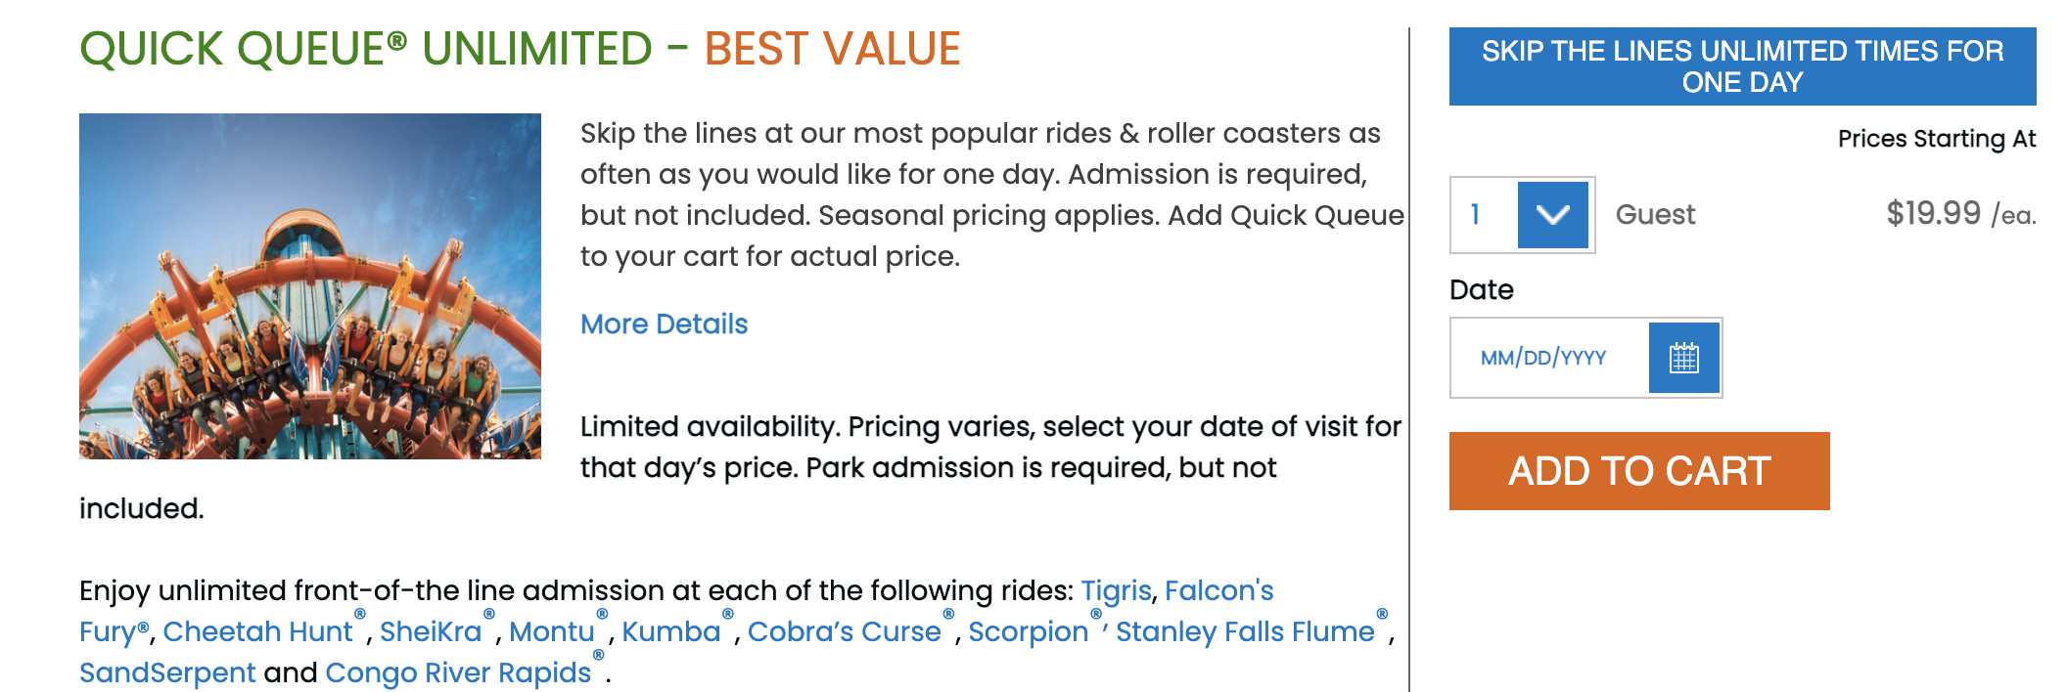Screen dimensions: 2067x692
Task: Open the Tigris ride link
Action: point(1116,590)
